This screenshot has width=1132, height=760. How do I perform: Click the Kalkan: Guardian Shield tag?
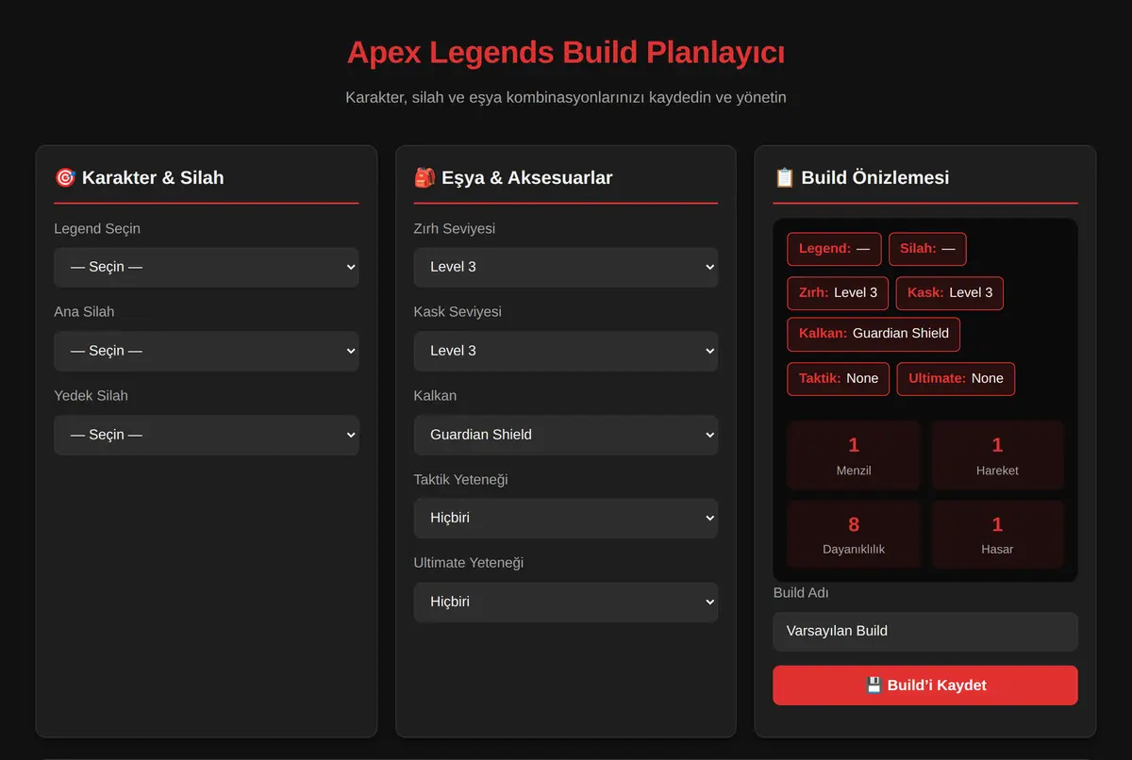click(x=874, y=334)
